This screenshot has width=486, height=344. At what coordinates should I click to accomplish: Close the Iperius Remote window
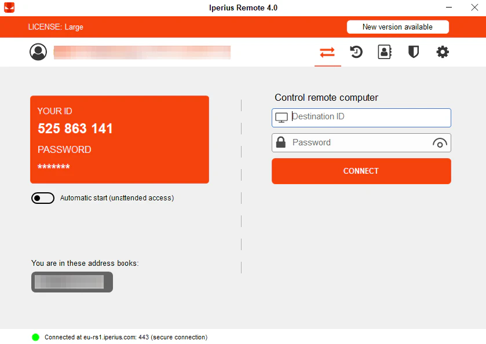(x=474, y=8)
